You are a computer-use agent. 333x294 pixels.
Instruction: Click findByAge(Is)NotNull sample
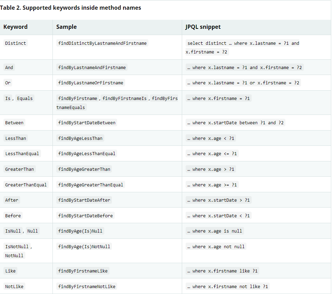click(x=84, y=247)
